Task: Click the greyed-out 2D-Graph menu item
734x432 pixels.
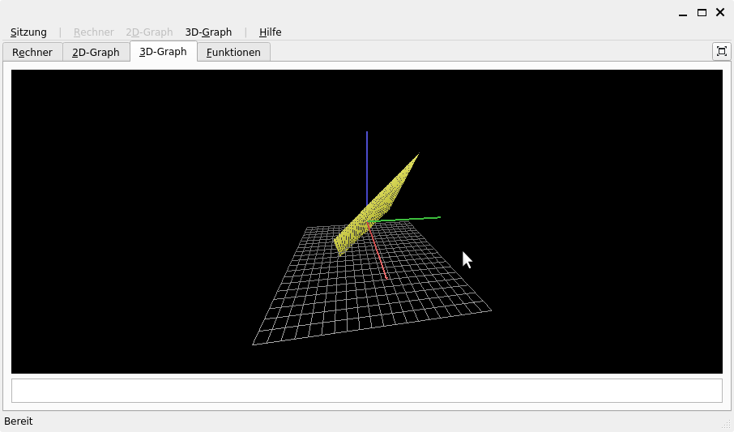Action: point(149,32)
